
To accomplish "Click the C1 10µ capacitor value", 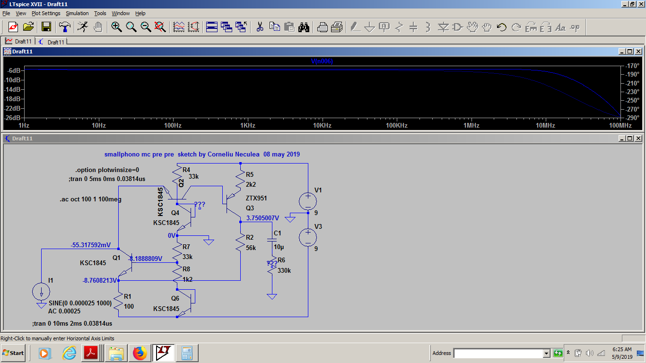I will [279, 247].
